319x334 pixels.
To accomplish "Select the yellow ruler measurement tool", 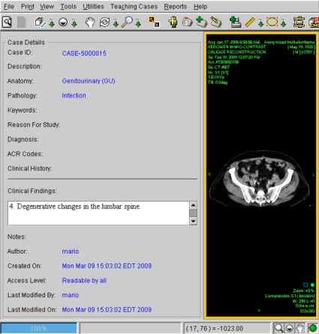I will [250, 22].
